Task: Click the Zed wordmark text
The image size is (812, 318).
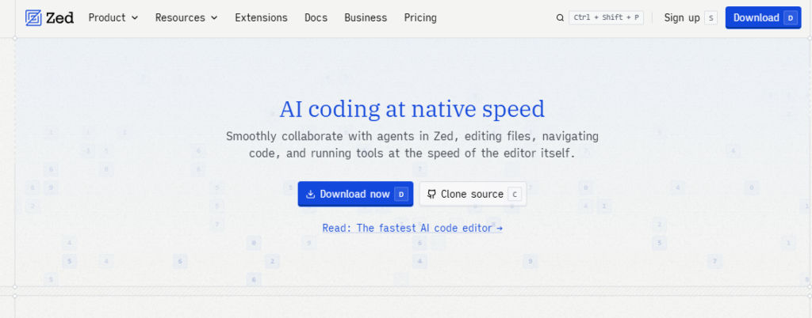Action: (59, 17)
